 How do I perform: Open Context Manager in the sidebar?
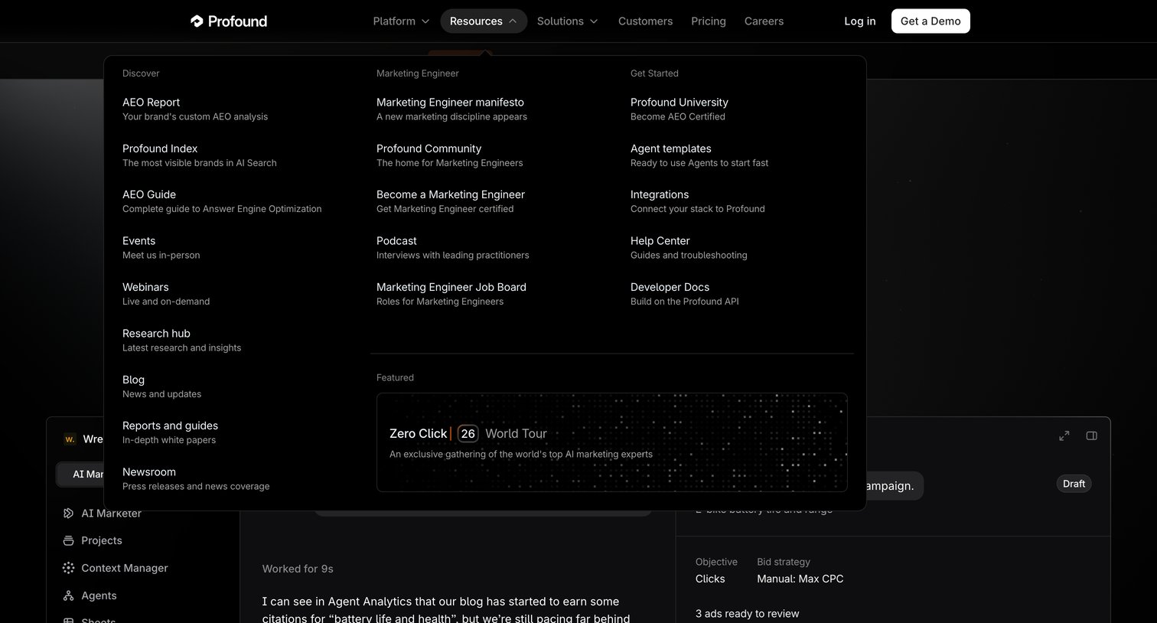pos(116,568)
